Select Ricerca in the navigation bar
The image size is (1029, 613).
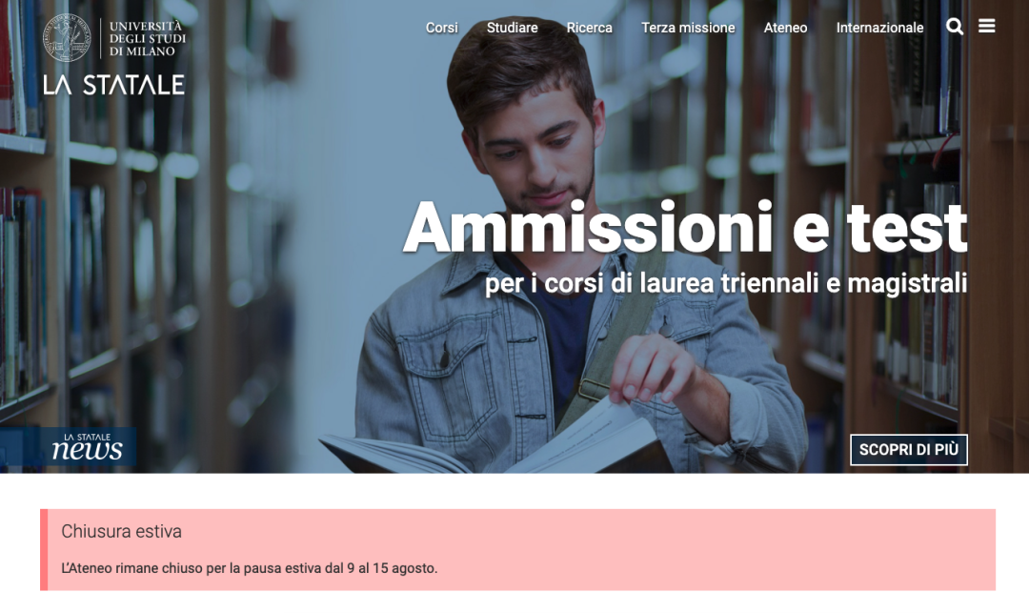pyautogui.click(x=590, y=28)
